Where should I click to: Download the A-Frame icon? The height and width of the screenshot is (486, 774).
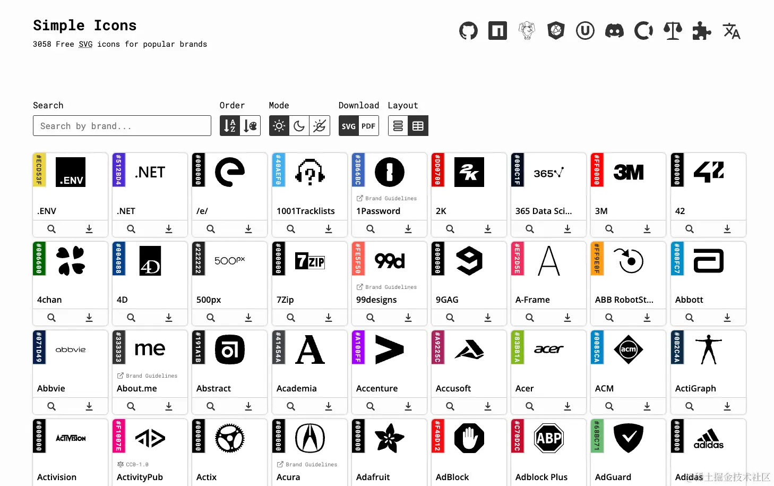(x=567, y=318)
